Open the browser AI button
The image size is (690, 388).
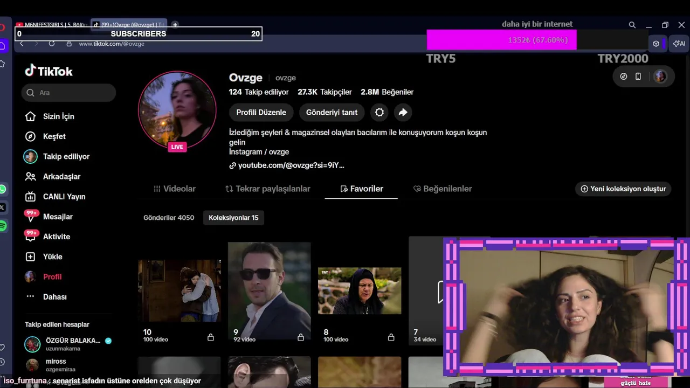[679, 44]
